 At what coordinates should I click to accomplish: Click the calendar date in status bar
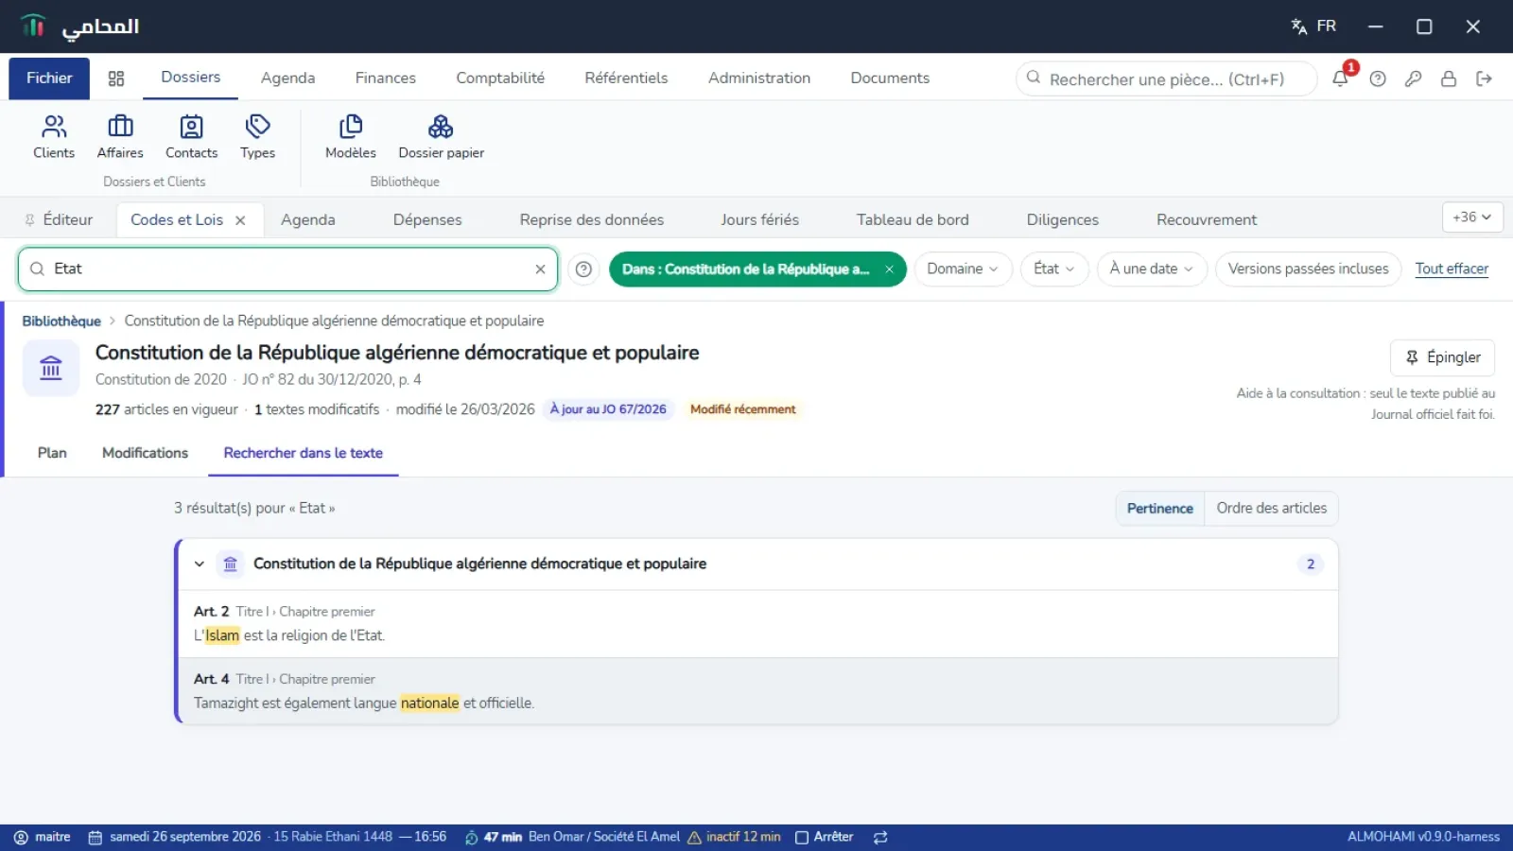pos(185,837)
